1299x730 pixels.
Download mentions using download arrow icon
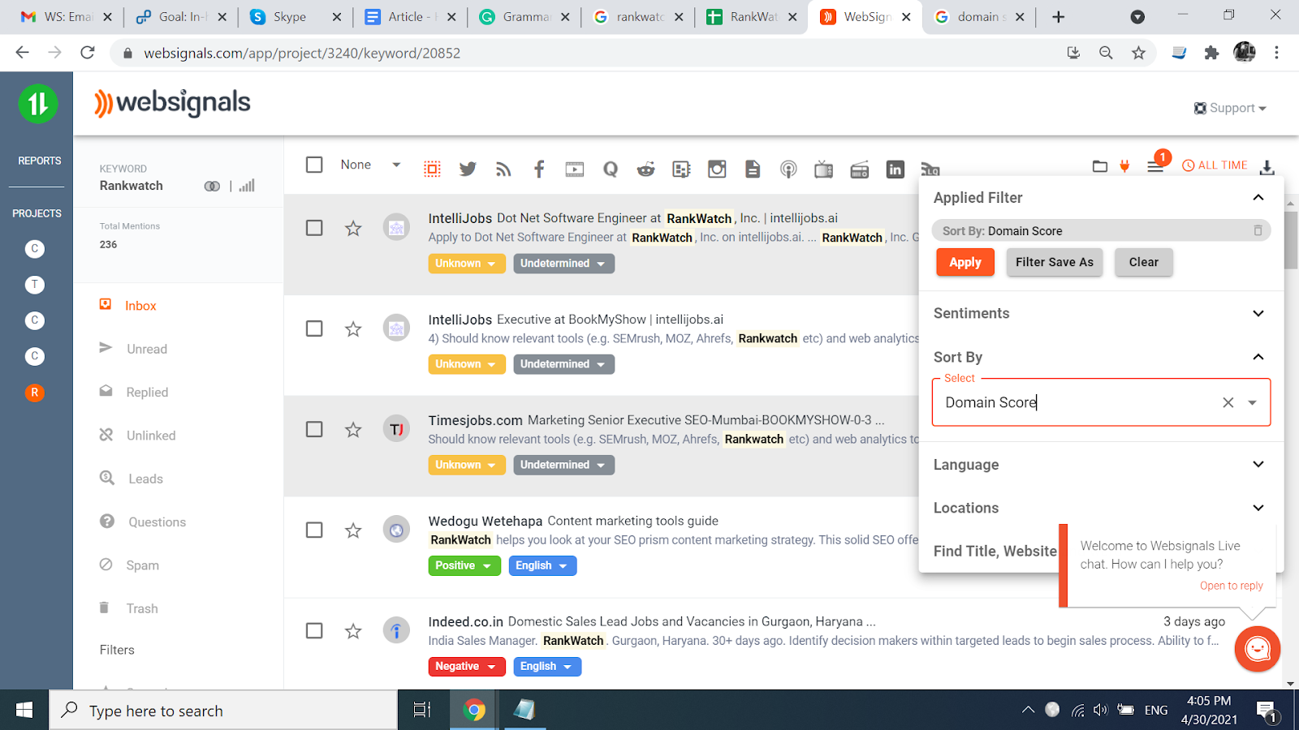click(x=1267, y=167)
